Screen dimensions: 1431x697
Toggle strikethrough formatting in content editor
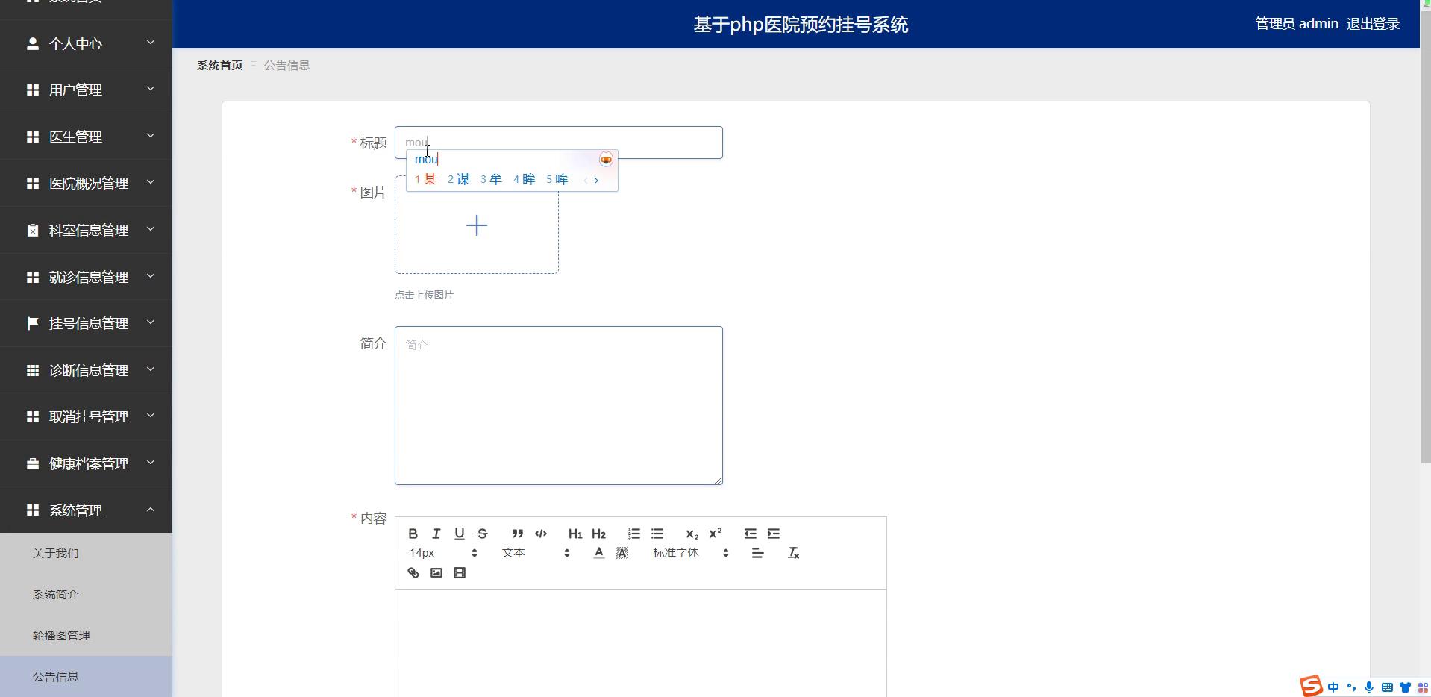click(483, 534)
